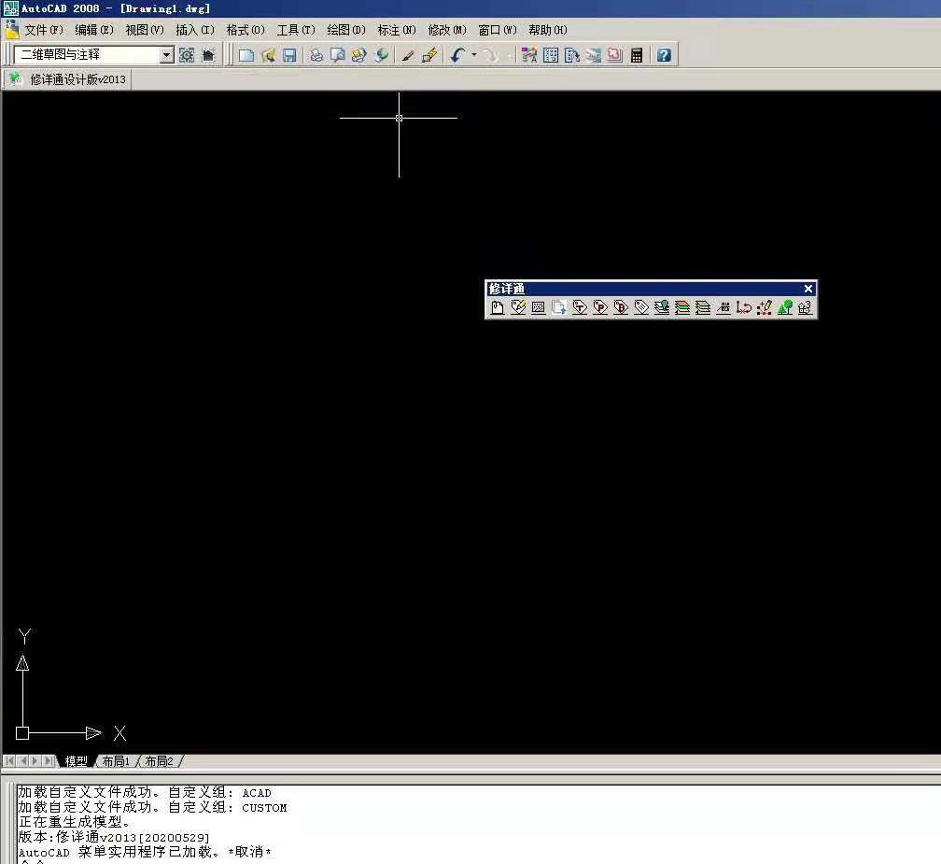Click the P tag icon in 修详通 toolbar

(x=600, y=307)
